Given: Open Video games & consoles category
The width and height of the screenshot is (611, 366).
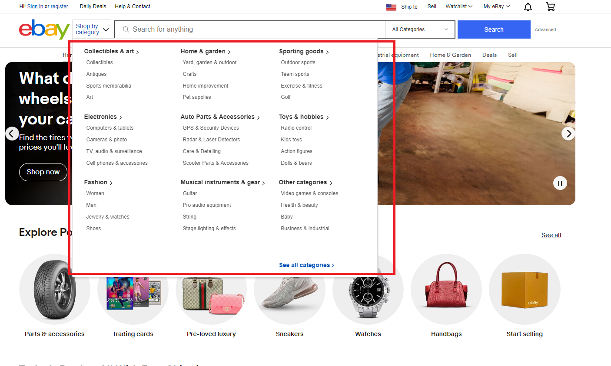Looking at the screenshot, I should coord(309,193).
